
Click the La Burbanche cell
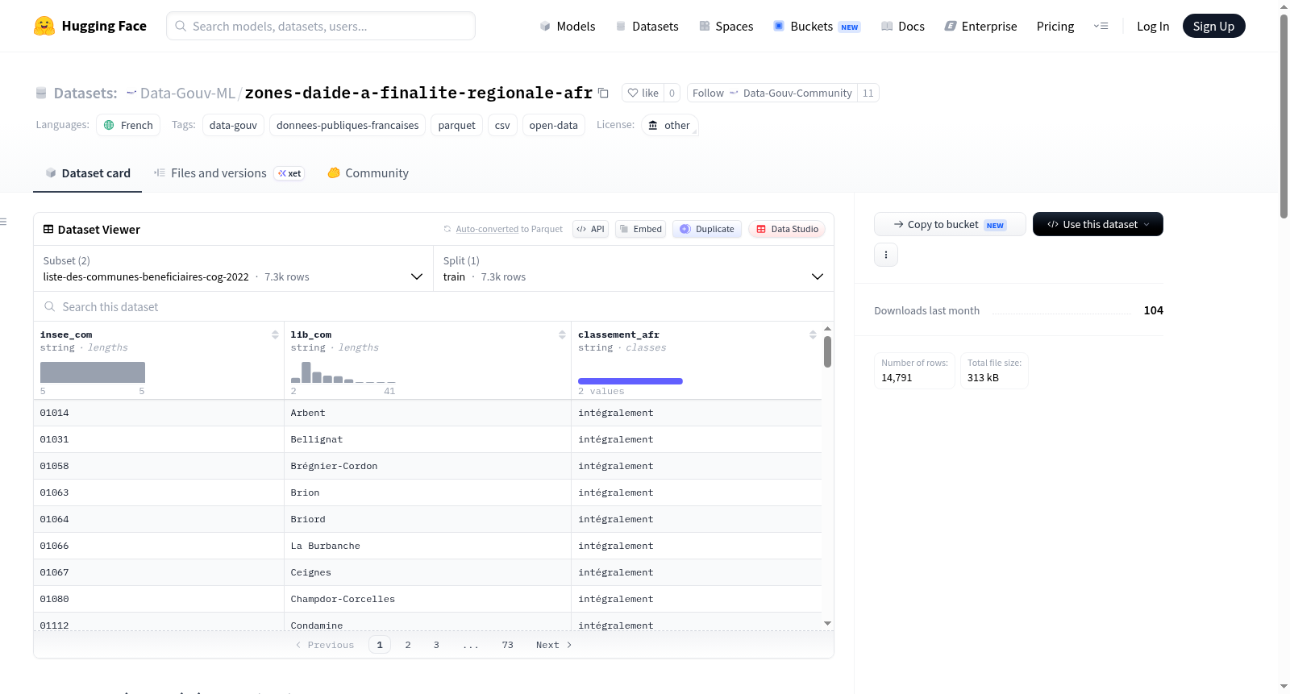tap(427, 546)
